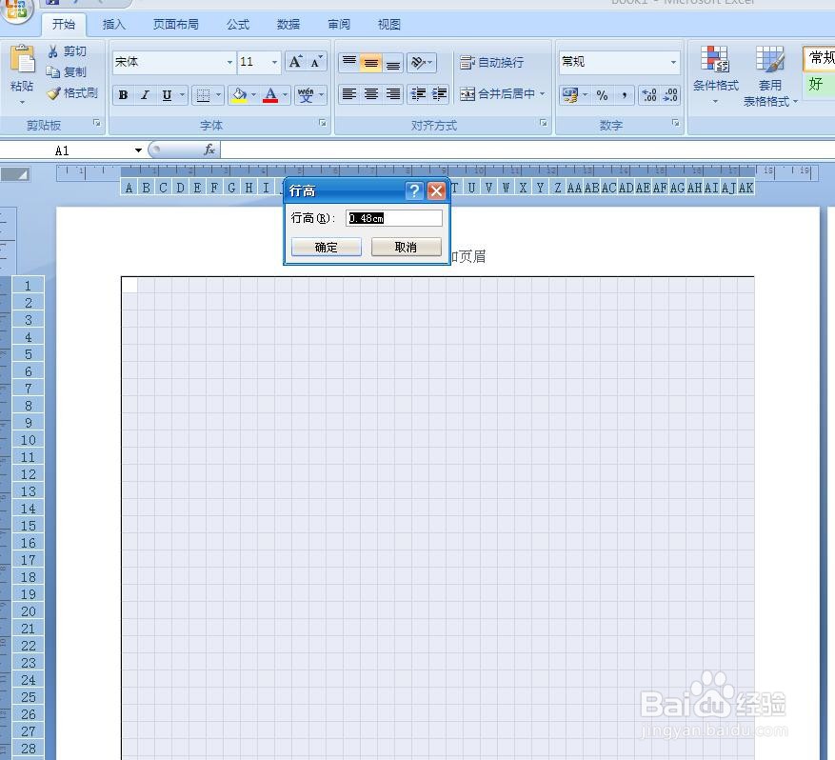The height and width of the screenshot is (760, 835).
Task: Toggle left text alignment
Action: click(x=349, y=94)
